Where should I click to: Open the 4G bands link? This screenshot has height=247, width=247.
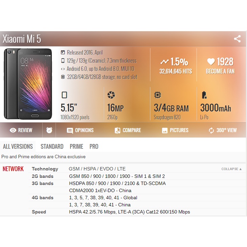pyautogui.click(x=43, y=198)
